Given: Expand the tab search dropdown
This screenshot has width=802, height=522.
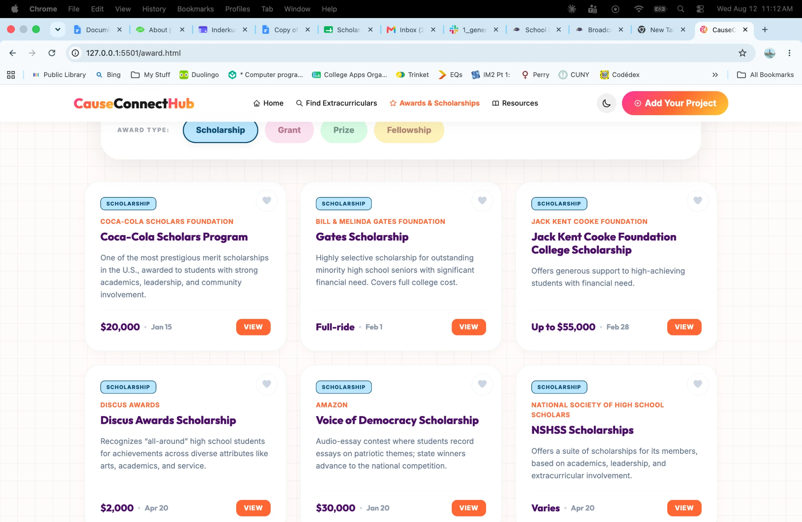Looking at the screenshot, I should (x=58, y=29).
